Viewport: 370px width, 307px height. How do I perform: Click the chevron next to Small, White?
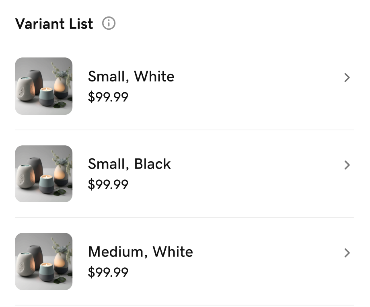(347, 77)
